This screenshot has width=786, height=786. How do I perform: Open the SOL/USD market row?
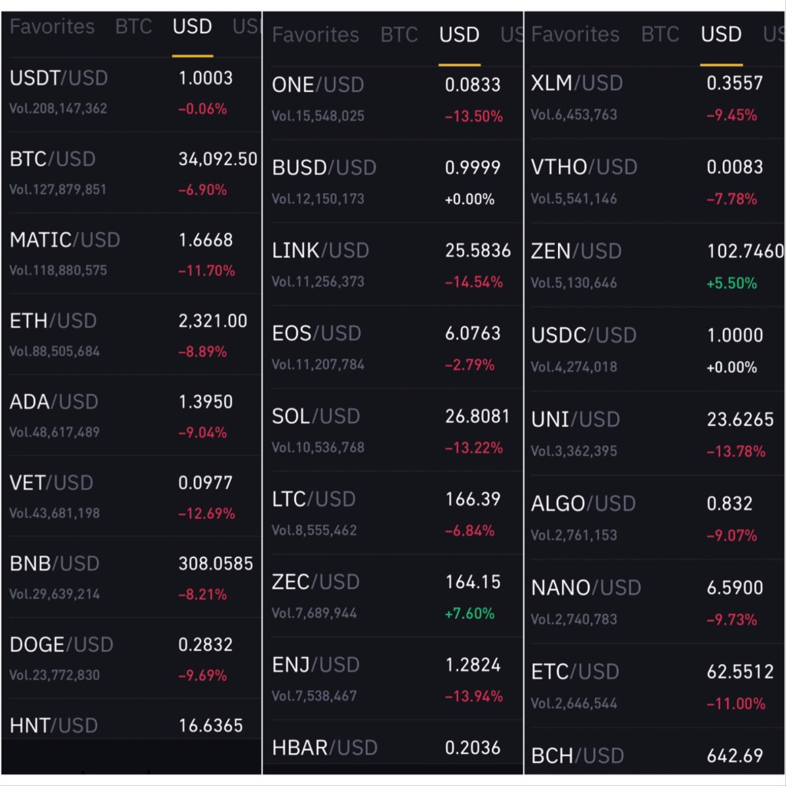315,416
